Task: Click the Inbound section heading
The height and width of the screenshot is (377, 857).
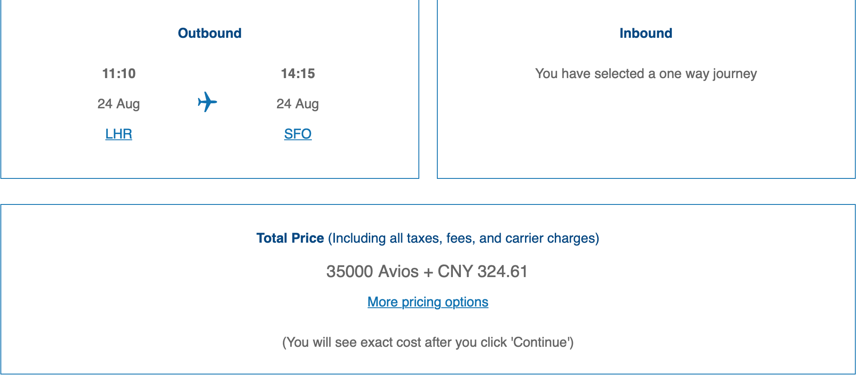Action: pyautogui.click(x=646, y=33)
